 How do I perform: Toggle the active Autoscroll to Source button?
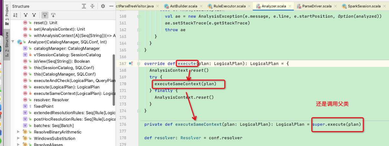[45, 15]
